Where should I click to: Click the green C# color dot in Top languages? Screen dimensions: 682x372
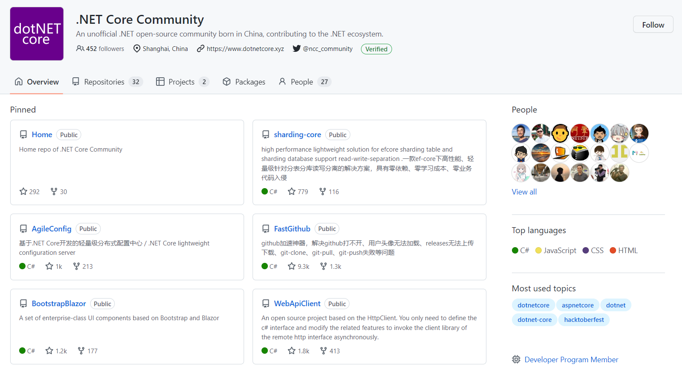pyautogui.click(x=515, y=251)
